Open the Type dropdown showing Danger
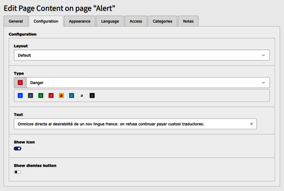Viewport: 284px width, 191px height. [x=148, y=83]
